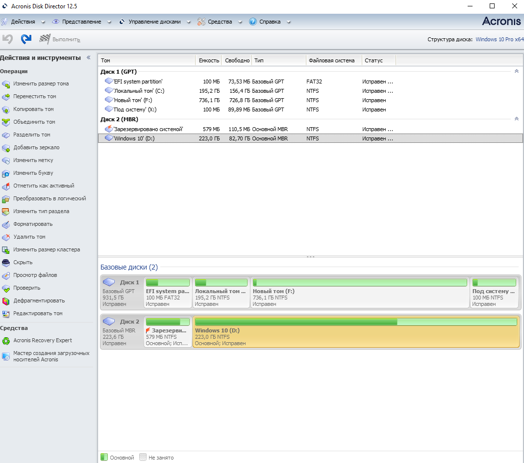Expand dropdown arrow next to Действия
Screen dimensions: 524x463
tap(43, 22)
